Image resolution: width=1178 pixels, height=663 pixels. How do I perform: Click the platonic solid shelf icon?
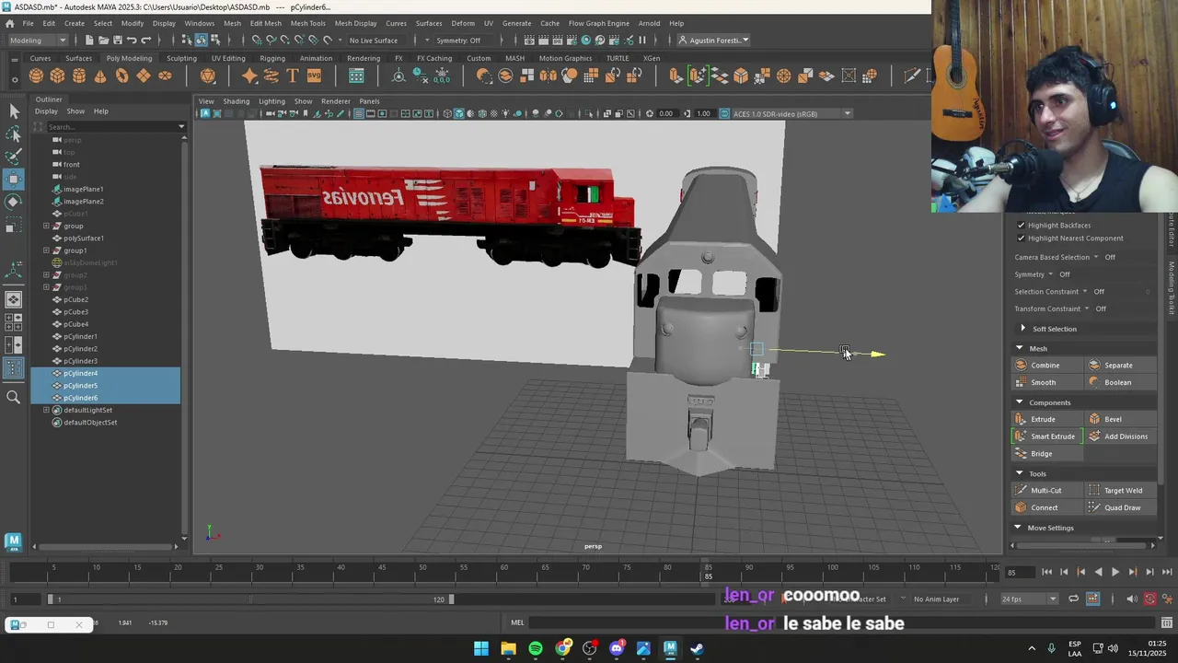[x=208, y=76]
